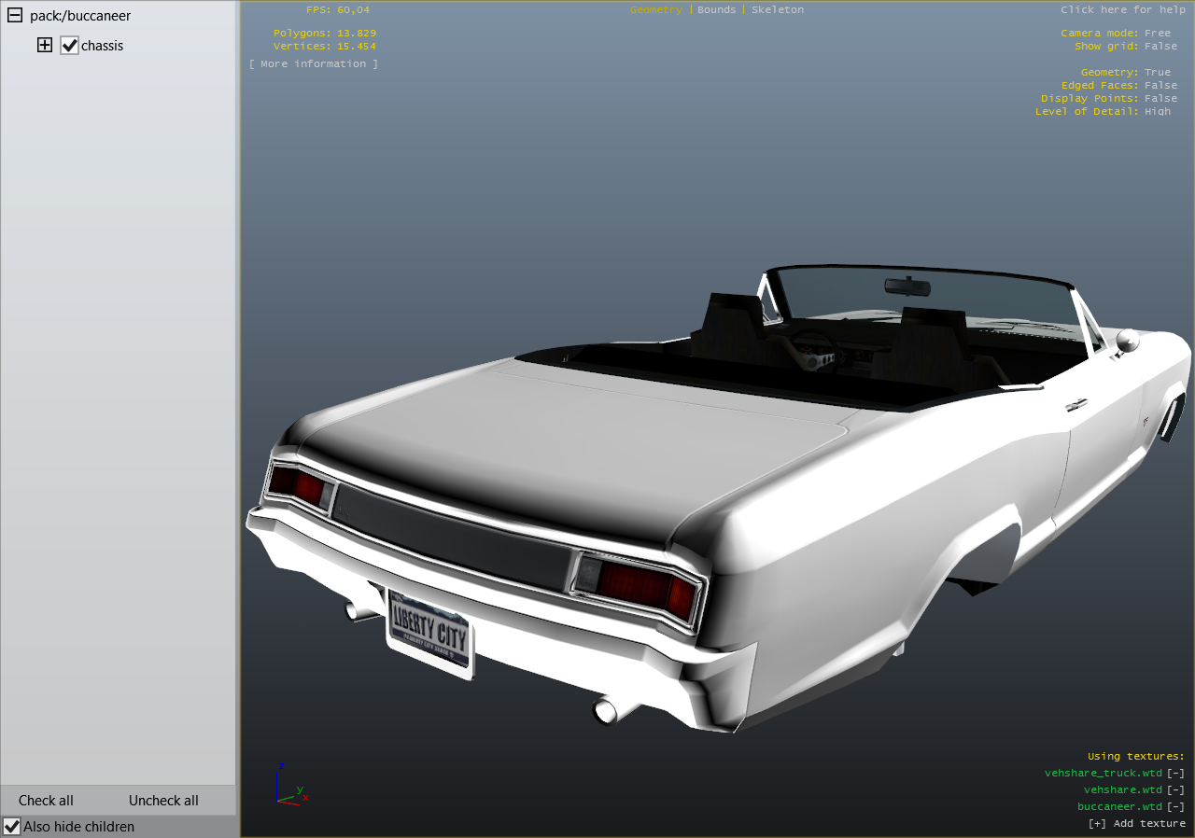Click the XYZ axis gizmo

(x=290, y=785)
